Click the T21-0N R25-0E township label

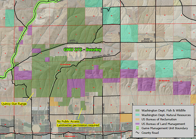pos(164,80)
